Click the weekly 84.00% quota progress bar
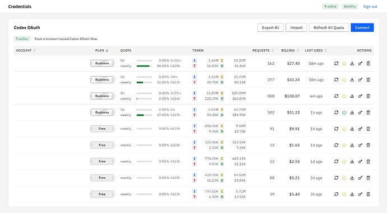The width and height of the screenshot is (387, 213). [144, 66]
